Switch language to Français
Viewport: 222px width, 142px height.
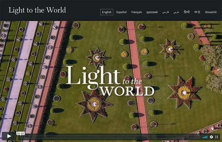pyautogui.click(x=137, y=12)
